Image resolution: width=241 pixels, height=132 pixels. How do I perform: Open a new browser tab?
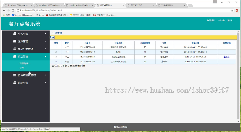pyautogui.click(x=190, y=6)
